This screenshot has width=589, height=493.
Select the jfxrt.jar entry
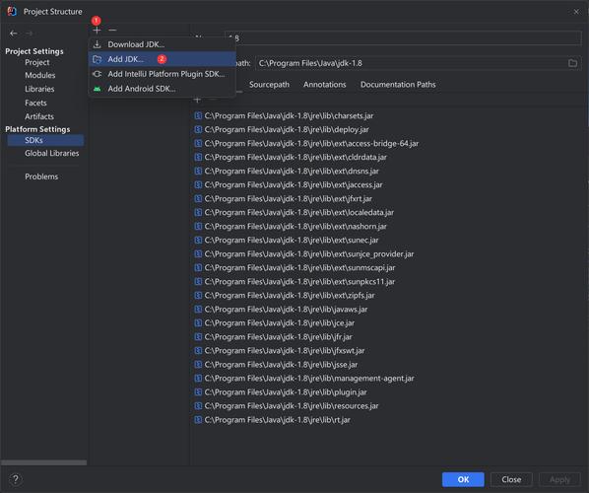coord(283,199)
